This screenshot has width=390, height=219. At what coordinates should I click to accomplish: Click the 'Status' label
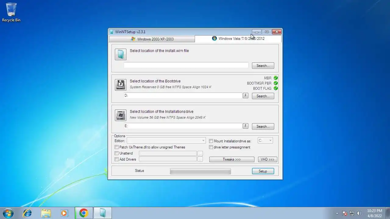140,171
